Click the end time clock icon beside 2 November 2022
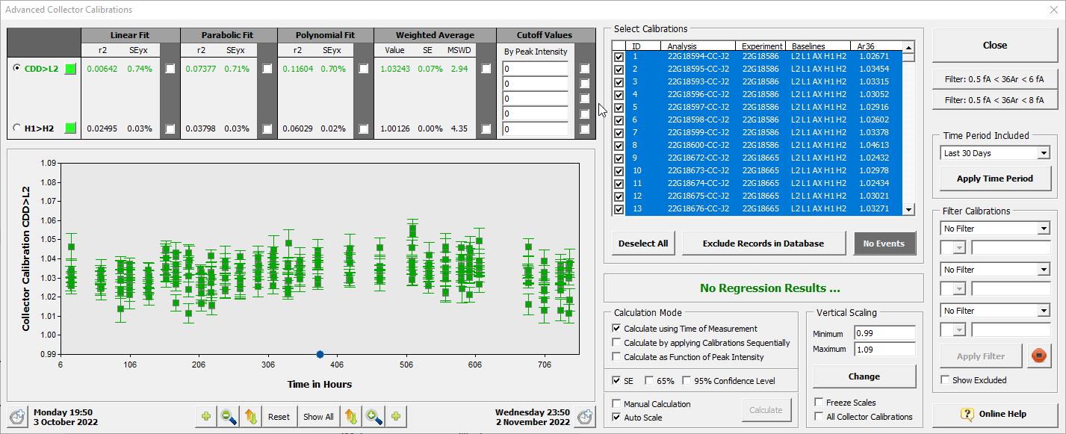The width and height of the screenshot is (1066, 434). click(585, 416)
